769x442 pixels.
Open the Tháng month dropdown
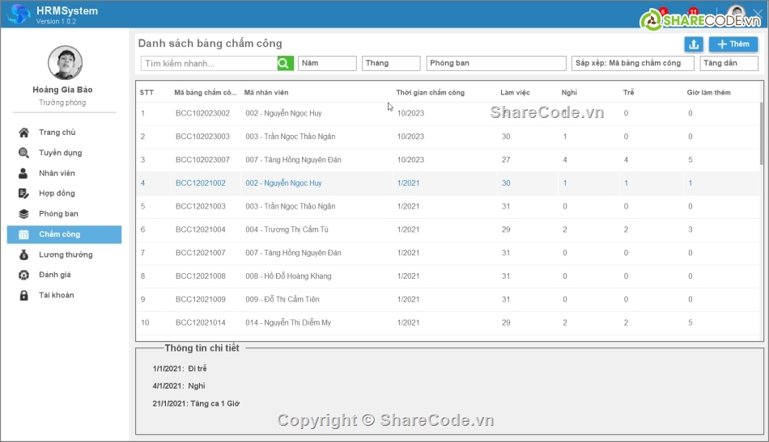point(391,63)
